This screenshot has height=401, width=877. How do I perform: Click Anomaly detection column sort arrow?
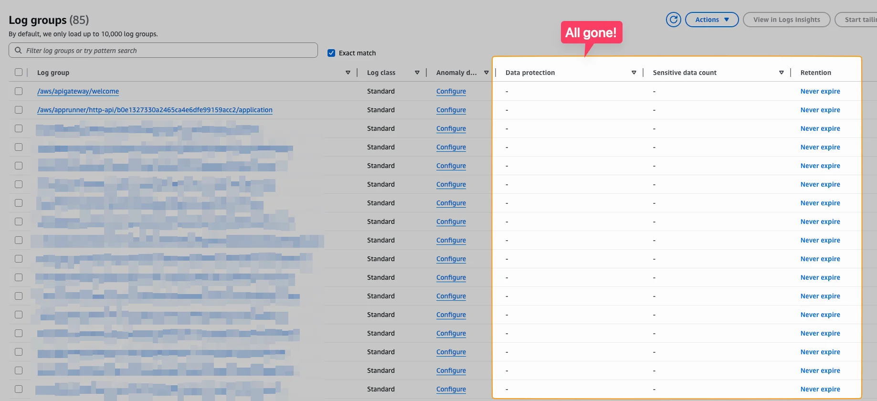click(x=486, y=73)
